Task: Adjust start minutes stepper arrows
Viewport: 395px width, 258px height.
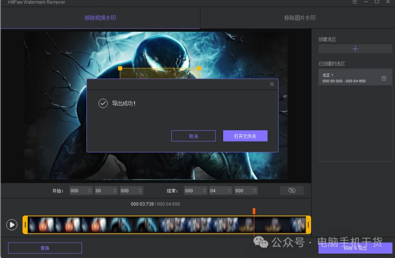Action: click(90, 191)
